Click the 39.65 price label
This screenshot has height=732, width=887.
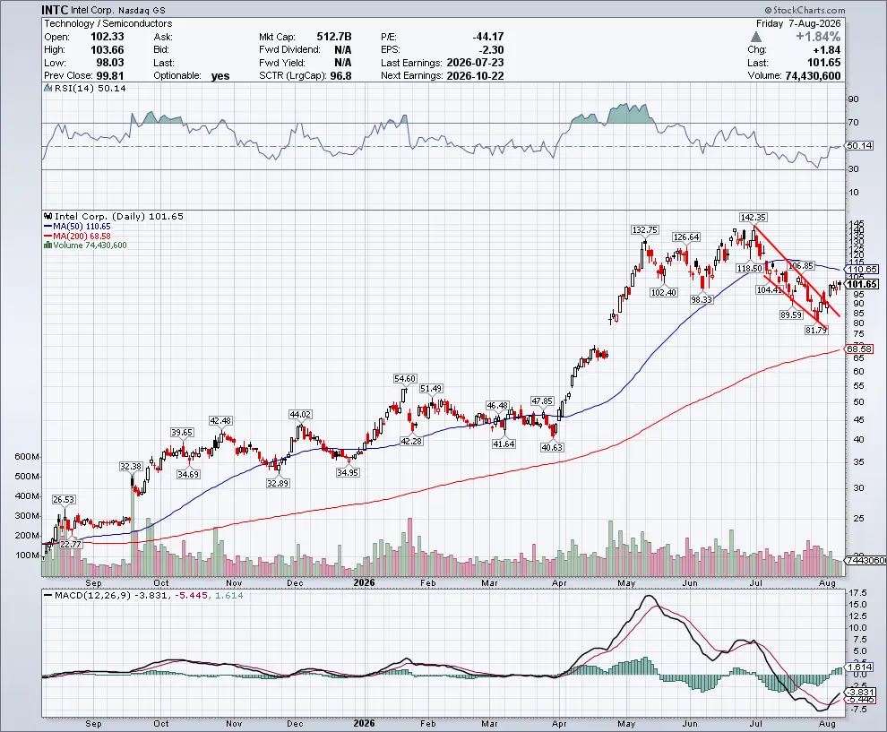182,432
